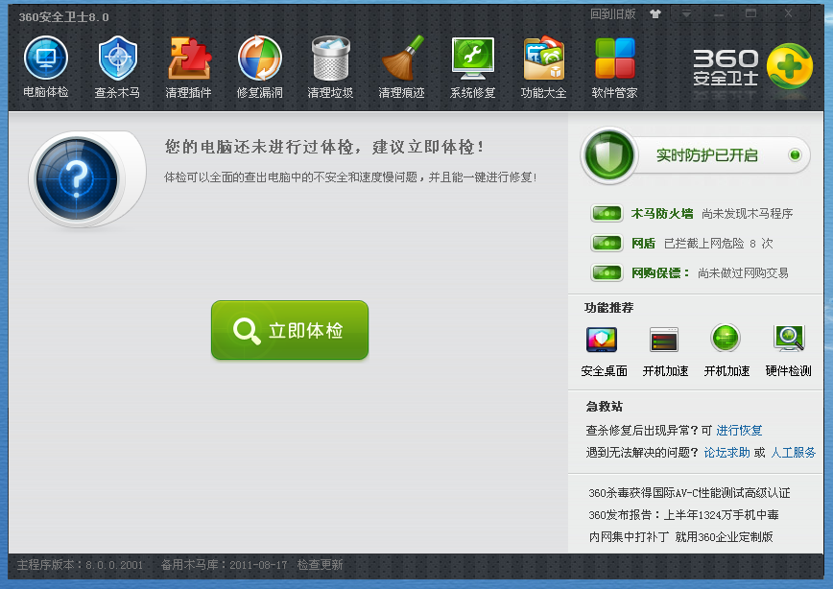The height and width of the screenshot is (589, 833).
Task: Launch 开机加速 with the dark window icon
Action: click(665, 351)
